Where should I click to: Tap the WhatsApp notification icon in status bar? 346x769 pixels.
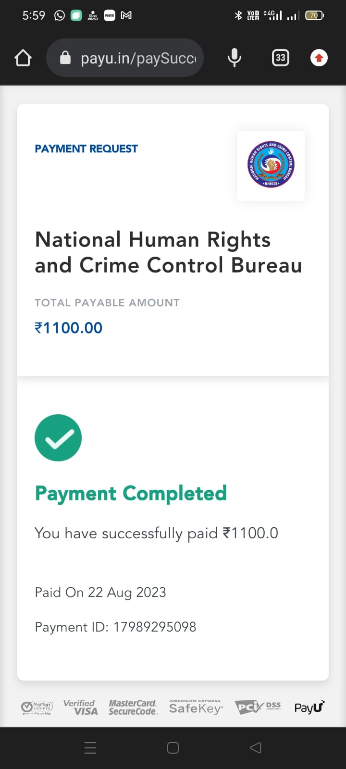tap(60, 15)
